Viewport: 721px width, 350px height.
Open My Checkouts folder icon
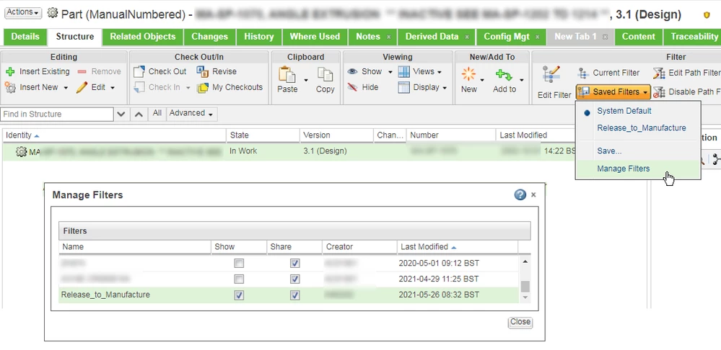pyautogui.click(x=203, y=88)
